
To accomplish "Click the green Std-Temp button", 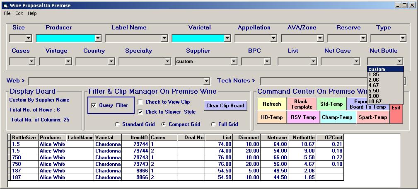I will pos(332,104).
